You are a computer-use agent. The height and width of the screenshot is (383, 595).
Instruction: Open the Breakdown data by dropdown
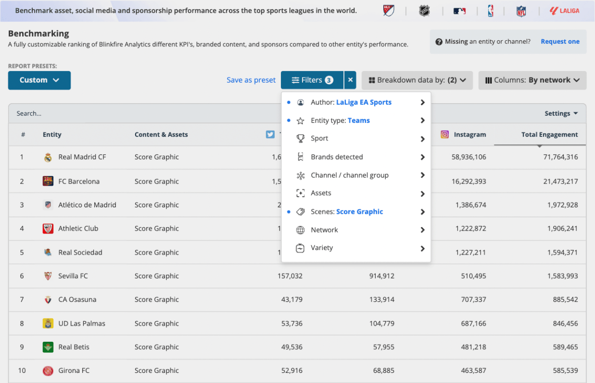(417, 80)
